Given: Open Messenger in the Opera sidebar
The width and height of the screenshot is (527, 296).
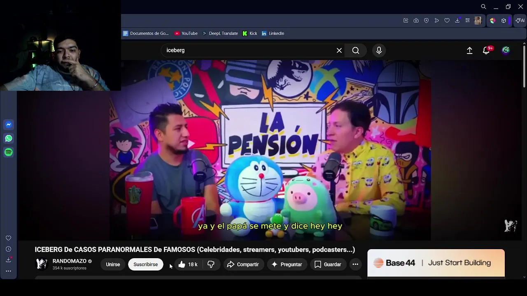Looking at the screenshot, I should [9, 125].
